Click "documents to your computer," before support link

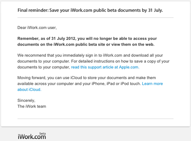(x=44, y=67)
